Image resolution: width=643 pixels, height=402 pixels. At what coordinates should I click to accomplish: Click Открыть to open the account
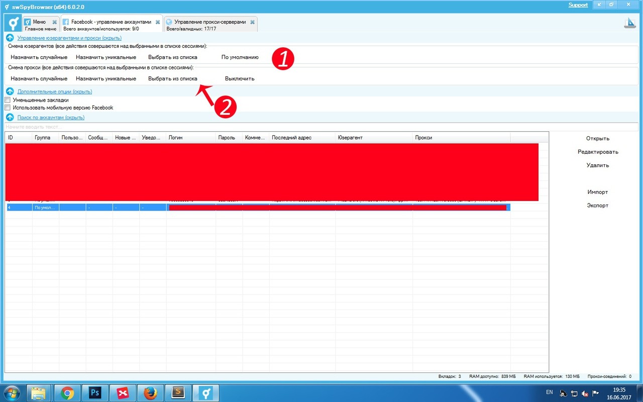[598, 139]
